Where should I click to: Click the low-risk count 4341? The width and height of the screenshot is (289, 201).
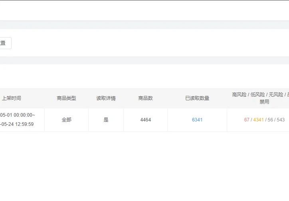258,120
